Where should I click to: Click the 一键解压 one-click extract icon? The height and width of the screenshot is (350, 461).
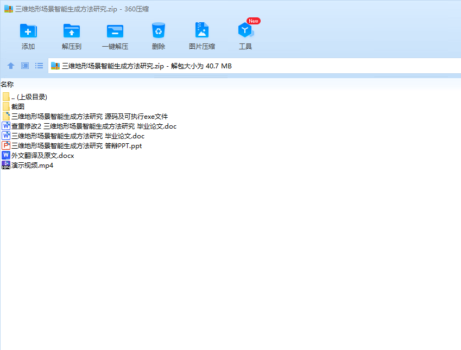point(115,31)
